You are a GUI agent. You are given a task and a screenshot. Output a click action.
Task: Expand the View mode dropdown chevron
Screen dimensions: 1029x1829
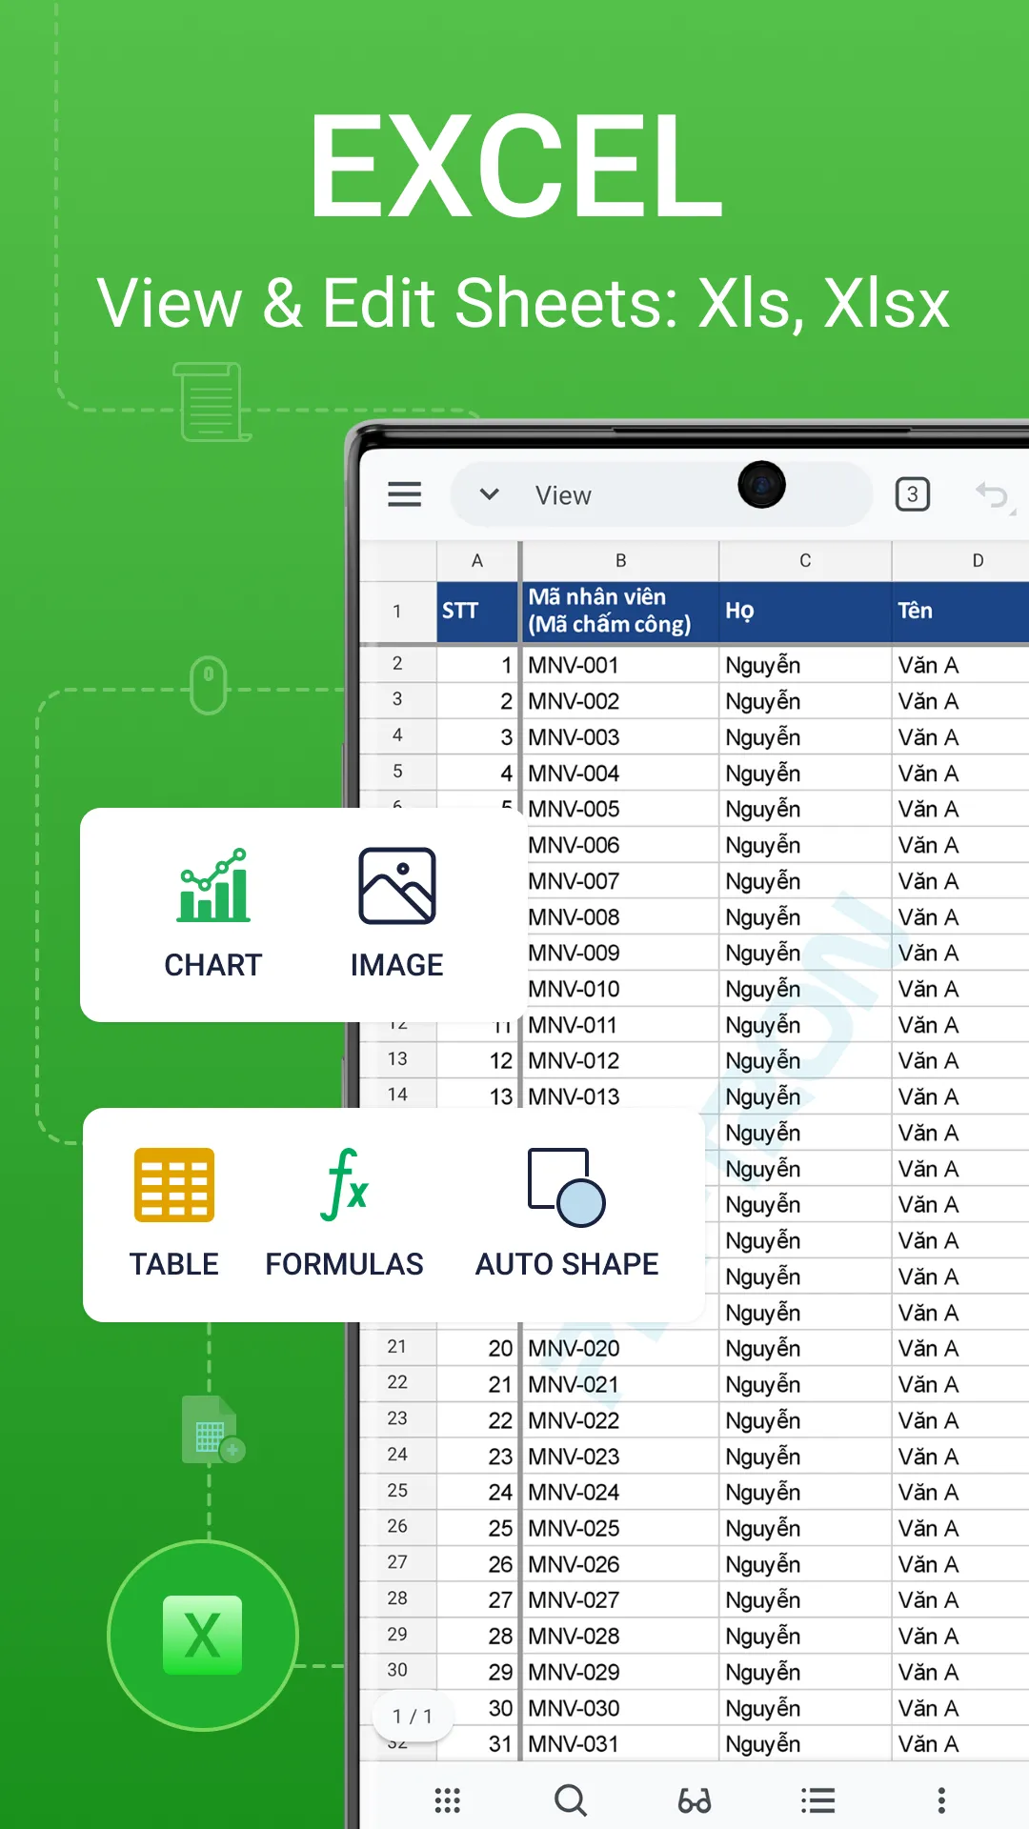point(489,494)
